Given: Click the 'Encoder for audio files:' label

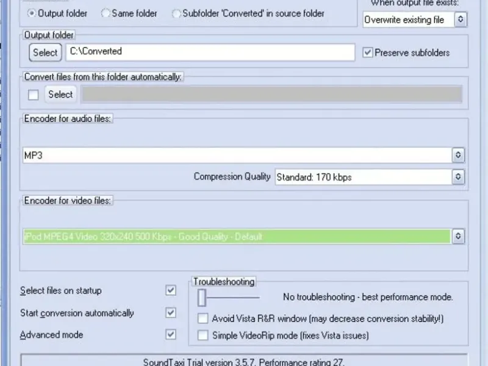Looking at the screenshot, I should point(68,118).
